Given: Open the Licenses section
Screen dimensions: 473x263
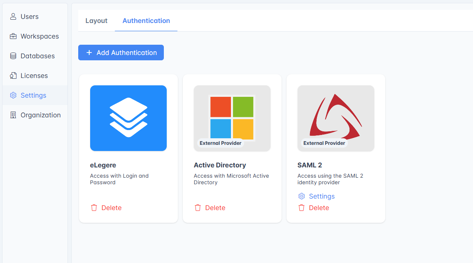Looking at the screenshot, I should point(35,76).
